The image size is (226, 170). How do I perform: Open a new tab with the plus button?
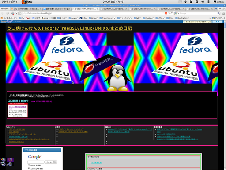[216, 9]
